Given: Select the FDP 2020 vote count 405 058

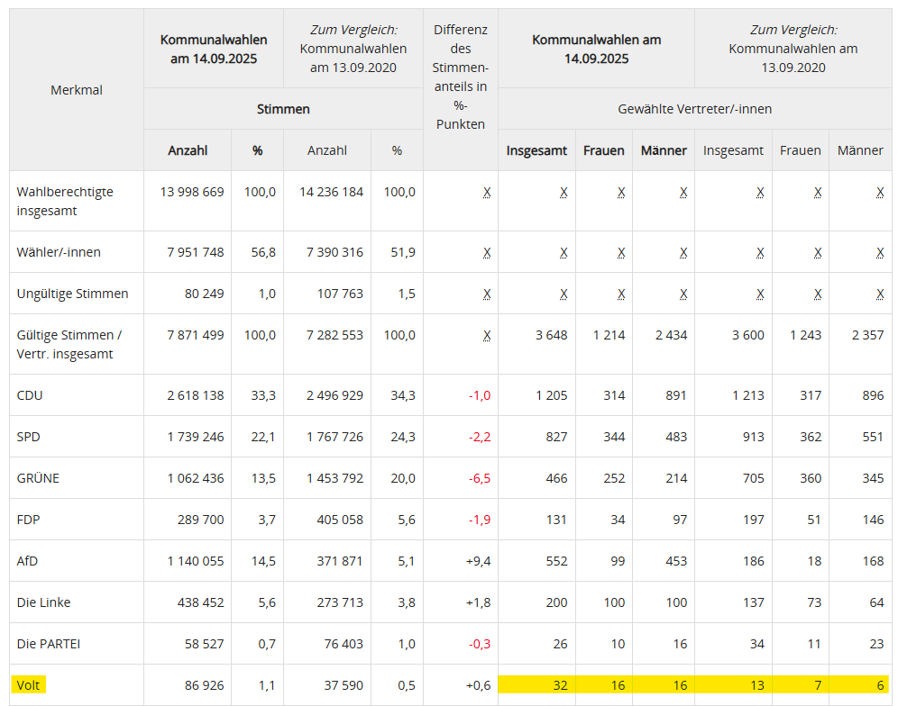Looking at the screenshot, I should coord(334,520).
